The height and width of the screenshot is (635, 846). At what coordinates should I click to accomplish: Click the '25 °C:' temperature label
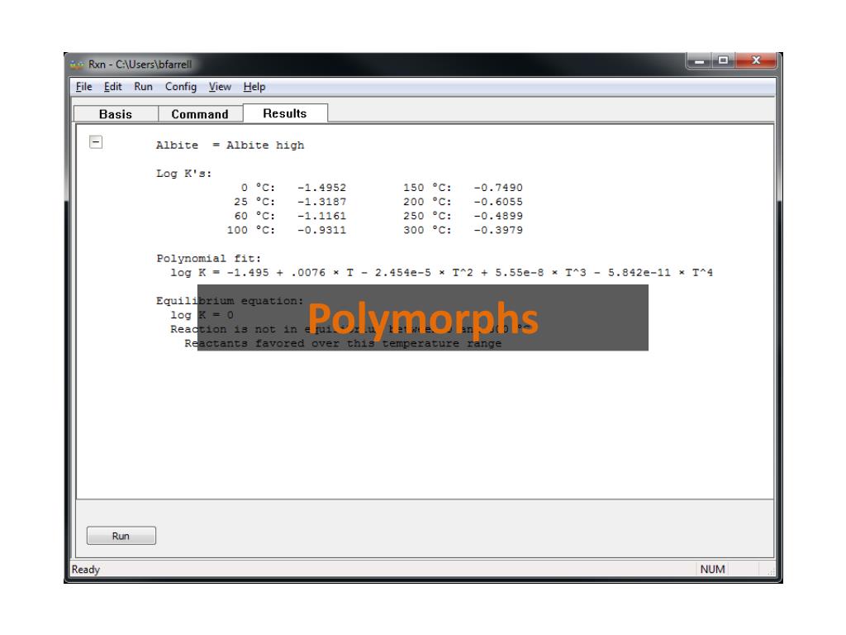[x=254, y=202]
